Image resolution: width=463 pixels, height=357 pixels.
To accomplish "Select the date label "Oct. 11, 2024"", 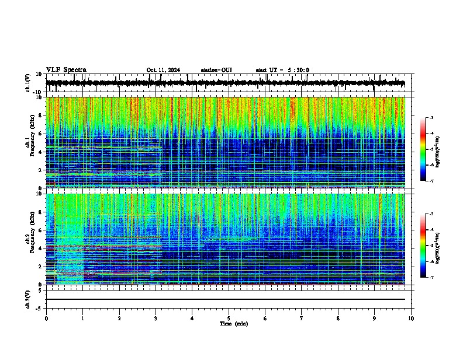I will coord(163,70).
